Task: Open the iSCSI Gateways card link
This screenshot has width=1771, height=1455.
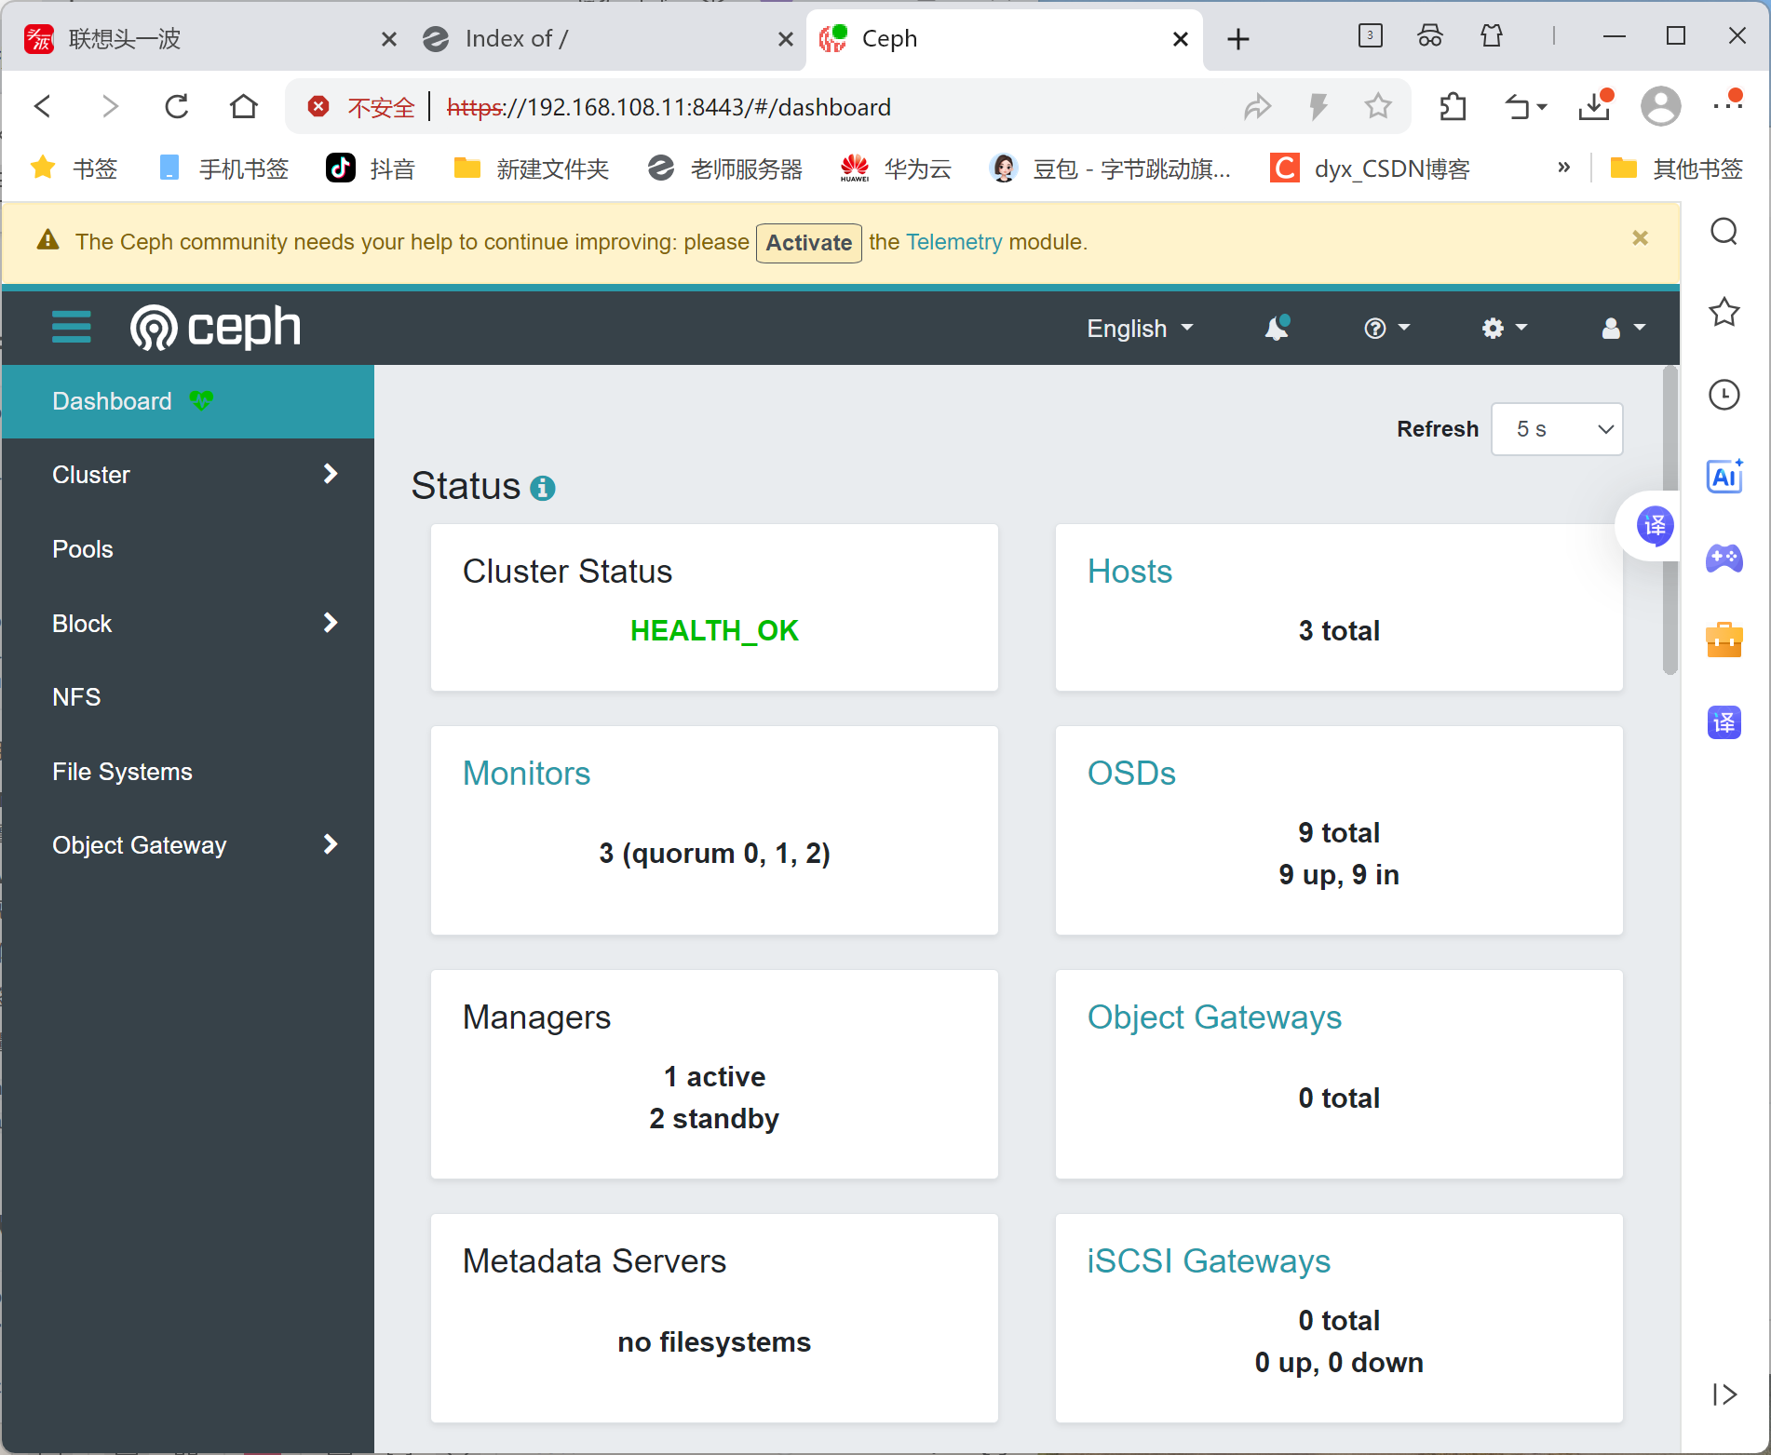Action: pos(1209,1261)
